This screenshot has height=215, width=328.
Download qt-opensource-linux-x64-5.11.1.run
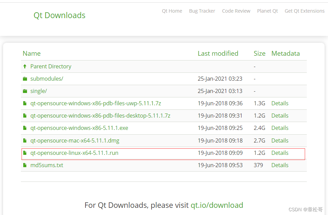click(x=74, y=153)
